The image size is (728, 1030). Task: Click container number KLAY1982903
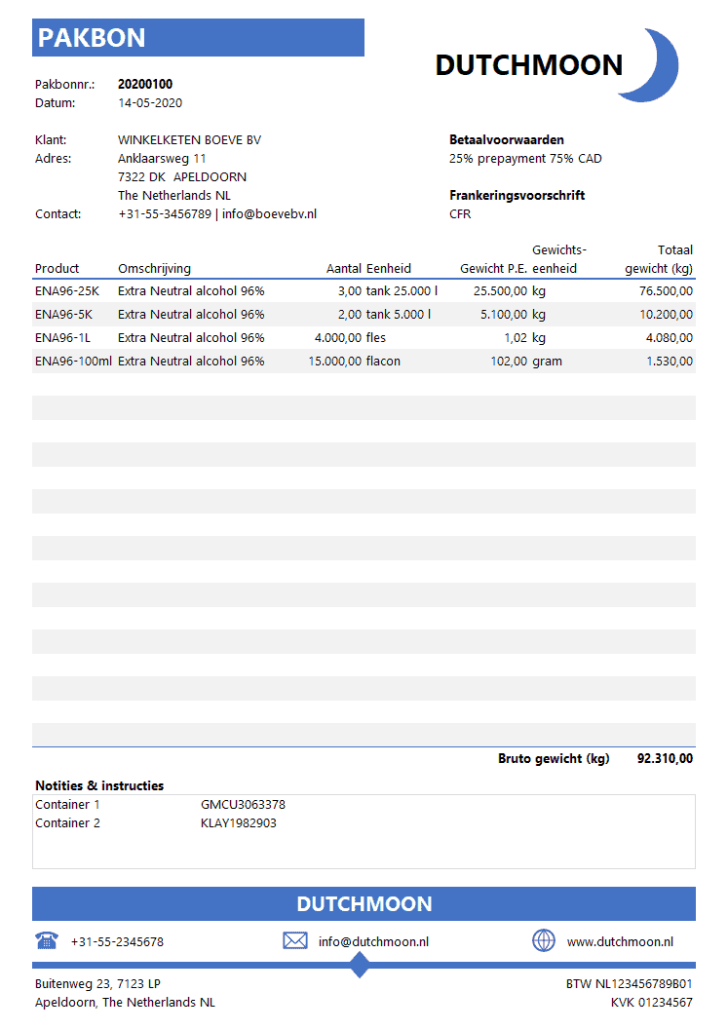[x=239, y=823]
